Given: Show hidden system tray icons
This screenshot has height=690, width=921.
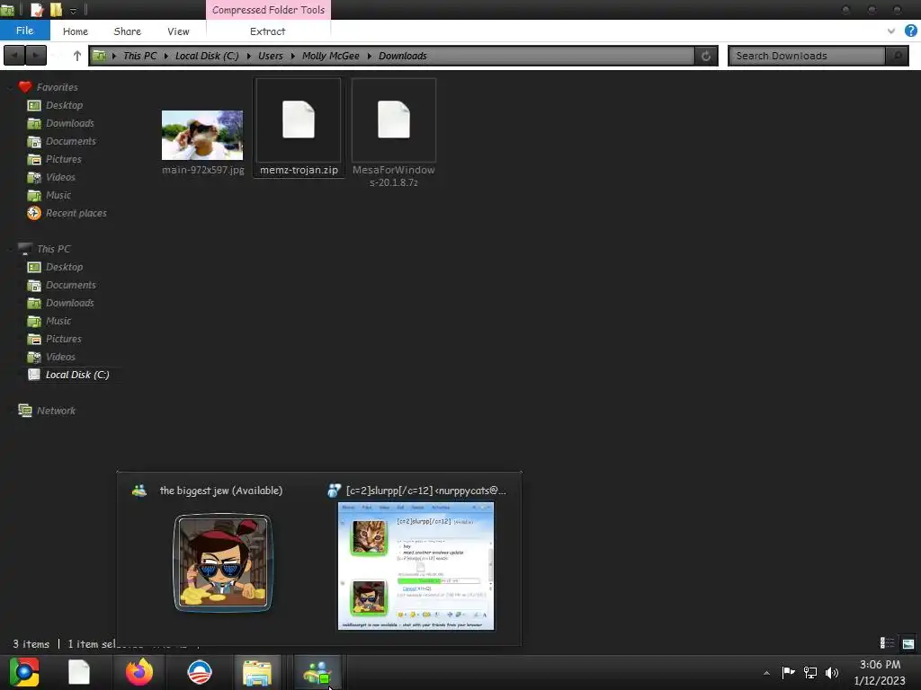Looking at the screenshot, I should 766,673.
